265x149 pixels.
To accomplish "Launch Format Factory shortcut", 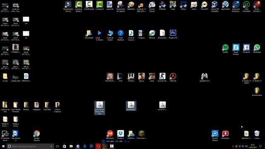I will (152, 7).
